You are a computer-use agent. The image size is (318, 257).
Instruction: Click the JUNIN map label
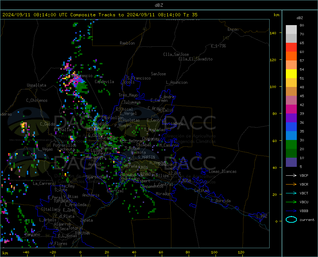(x=143, y=167)
